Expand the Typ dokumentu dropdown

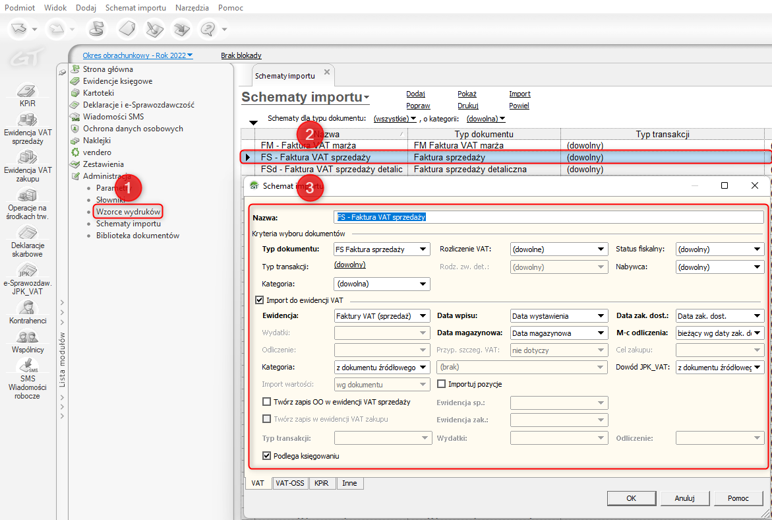coord(423,249)
